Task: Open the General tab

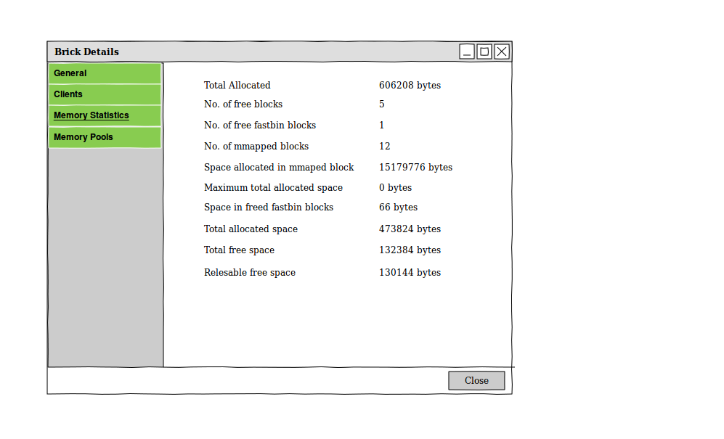Action: click(x=105, y=73)
